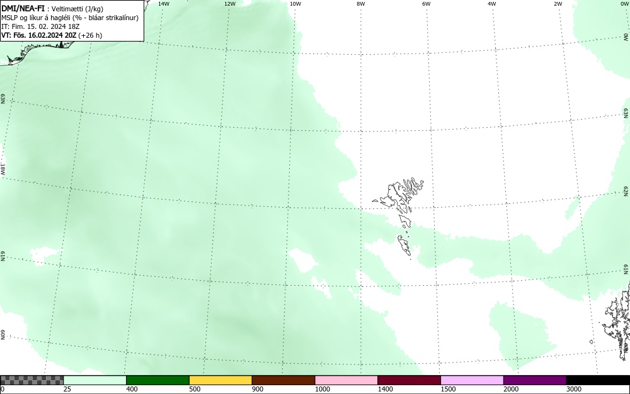The width and height of the screenshot is (630, 394).
Task: Select the 12W longitude label
Action: (x=229, y=4)
